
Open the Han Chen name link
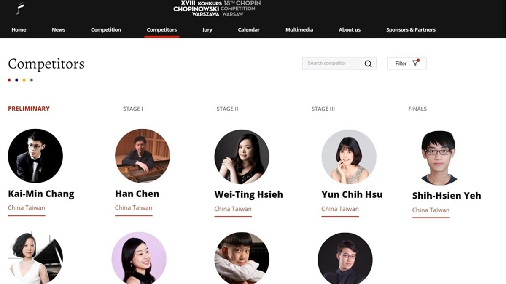(137, 194)
